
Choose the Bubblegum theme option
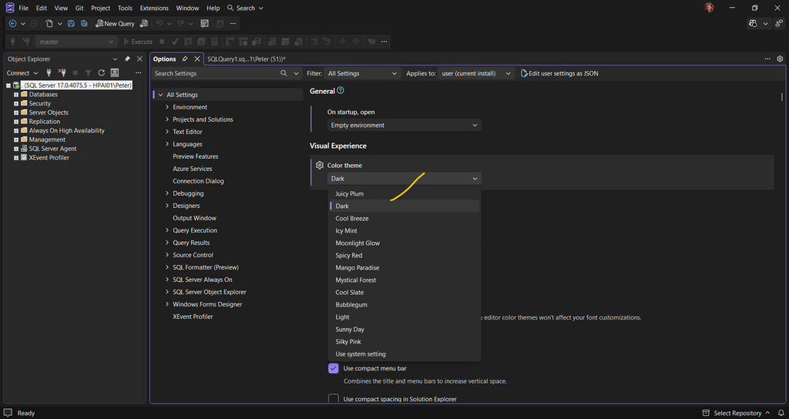tap(404, 305)
